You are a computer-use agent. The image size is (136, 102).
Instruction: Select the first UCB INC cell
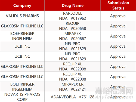22,46
